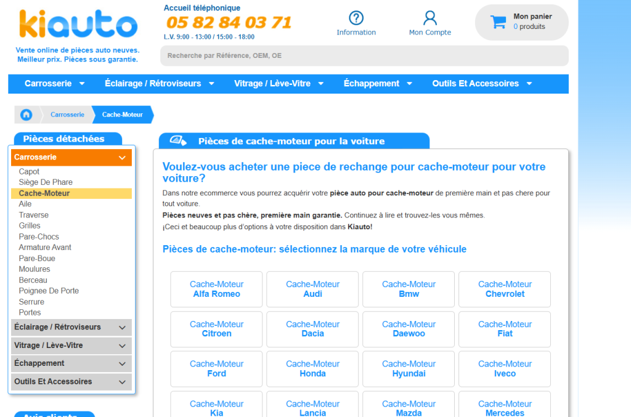Click the Pièces détachées sidebar header
The height and width of the screenshot is (417, 631).
(68, 139)
